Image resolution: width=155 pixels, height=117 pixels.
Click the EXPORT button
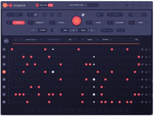(x=115, y=15)
